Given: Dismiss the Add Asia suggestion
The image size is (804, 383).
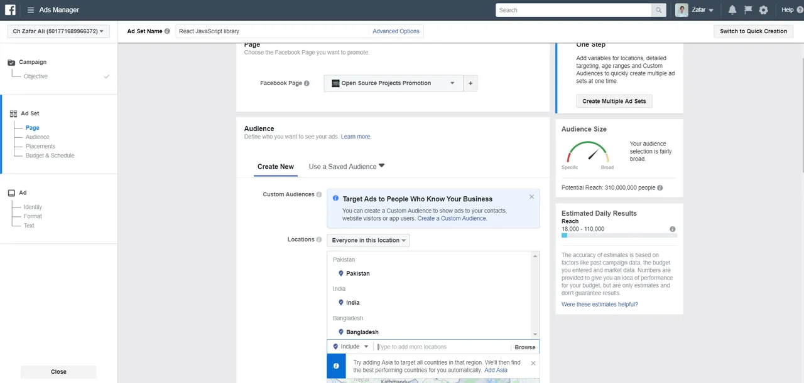Looking at the screenshot, I should (x=533, y=363).
